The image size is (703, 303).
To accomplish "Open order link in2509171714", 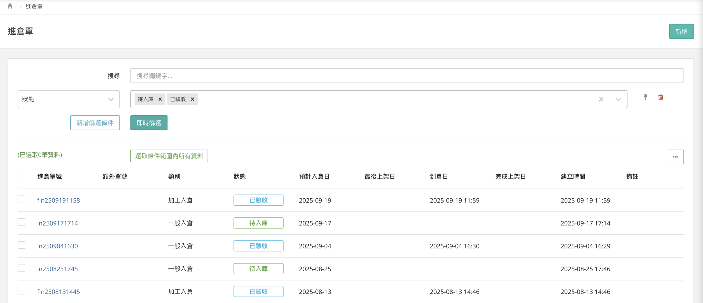I will tap(57, 223).
